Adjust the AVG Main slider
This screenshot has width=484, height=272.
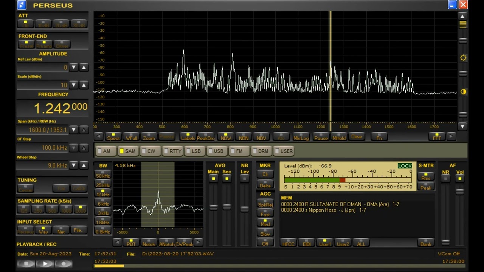[213, 207]
